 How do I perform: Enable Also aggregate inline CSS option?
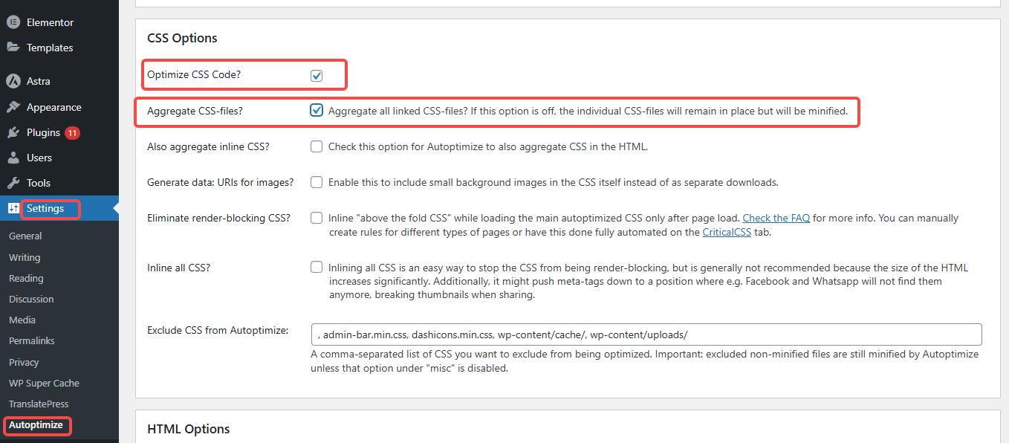click(x=317, y=146)
